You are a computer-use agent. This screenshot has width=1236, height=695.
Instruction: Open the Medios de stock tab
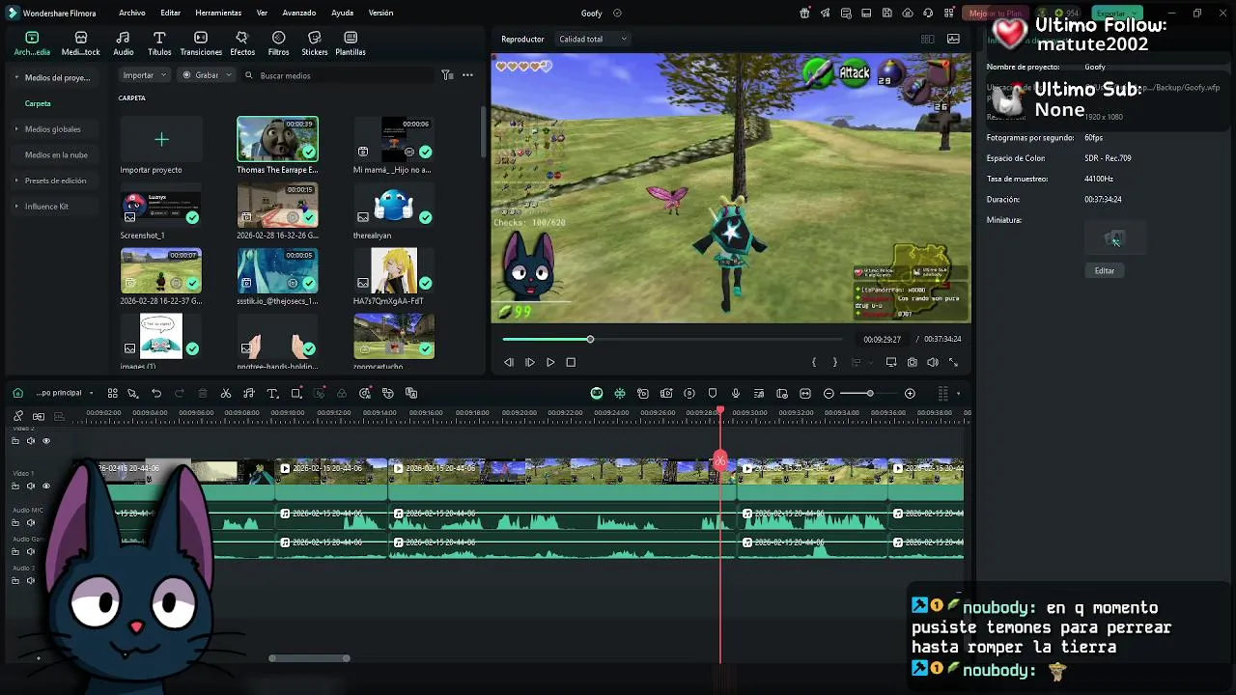pos(81,43)
